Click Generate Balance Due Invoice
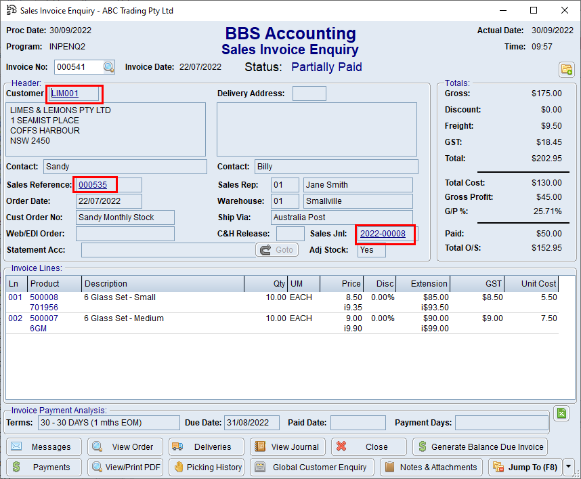Image resolution: width=581 pixels, height=479 pixels. pos(479,447)
